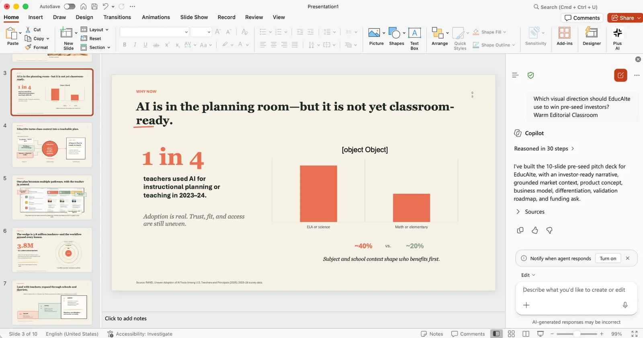The width and height of the screenshot is (643, 338).
Task: Open the Section dropdown
Action: point(95,47)
